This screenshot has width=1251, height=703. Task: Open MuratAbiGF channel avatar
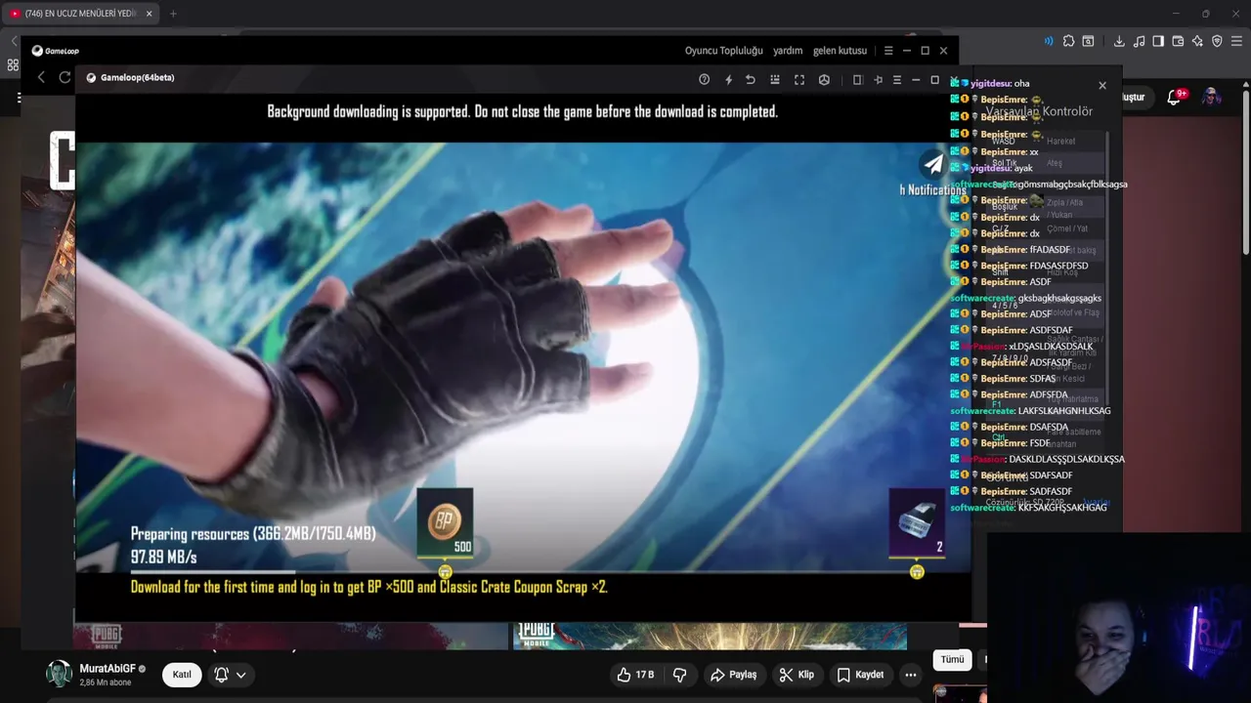pyautogui.click(x=59, y=674)
